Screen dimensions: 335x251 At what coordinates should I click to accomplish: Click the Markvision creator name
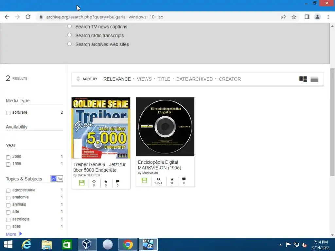(150, 173)
